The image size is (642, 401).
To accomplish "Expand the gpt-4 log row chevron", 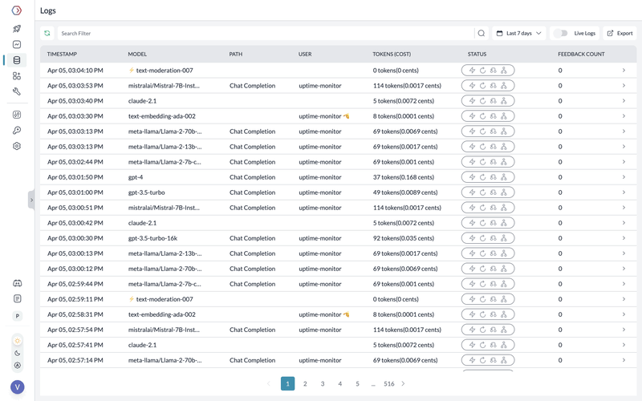I will click(x=624, y=177).
